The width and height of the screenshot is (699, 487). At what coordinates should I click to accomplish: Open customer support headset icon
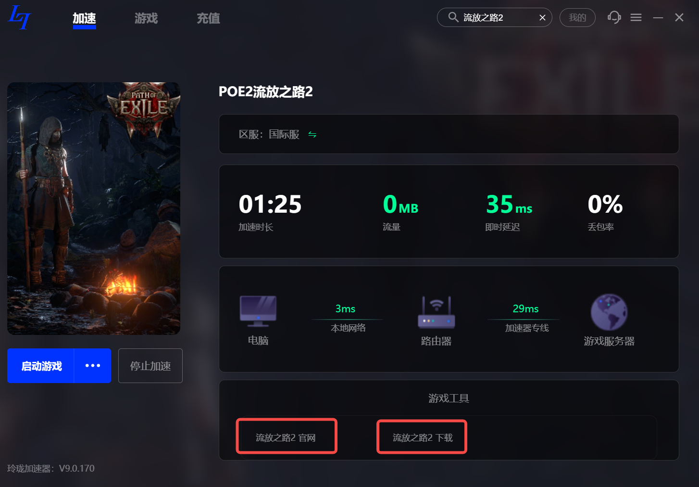click(614, 17)
